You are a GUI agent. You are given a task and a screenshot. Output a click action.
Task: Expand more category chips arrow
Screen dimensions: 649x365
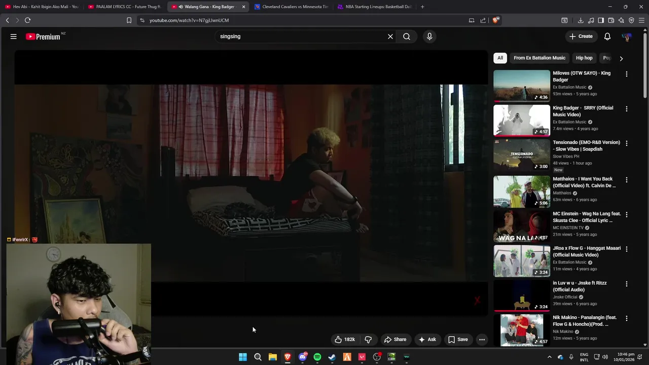point(621,58)
